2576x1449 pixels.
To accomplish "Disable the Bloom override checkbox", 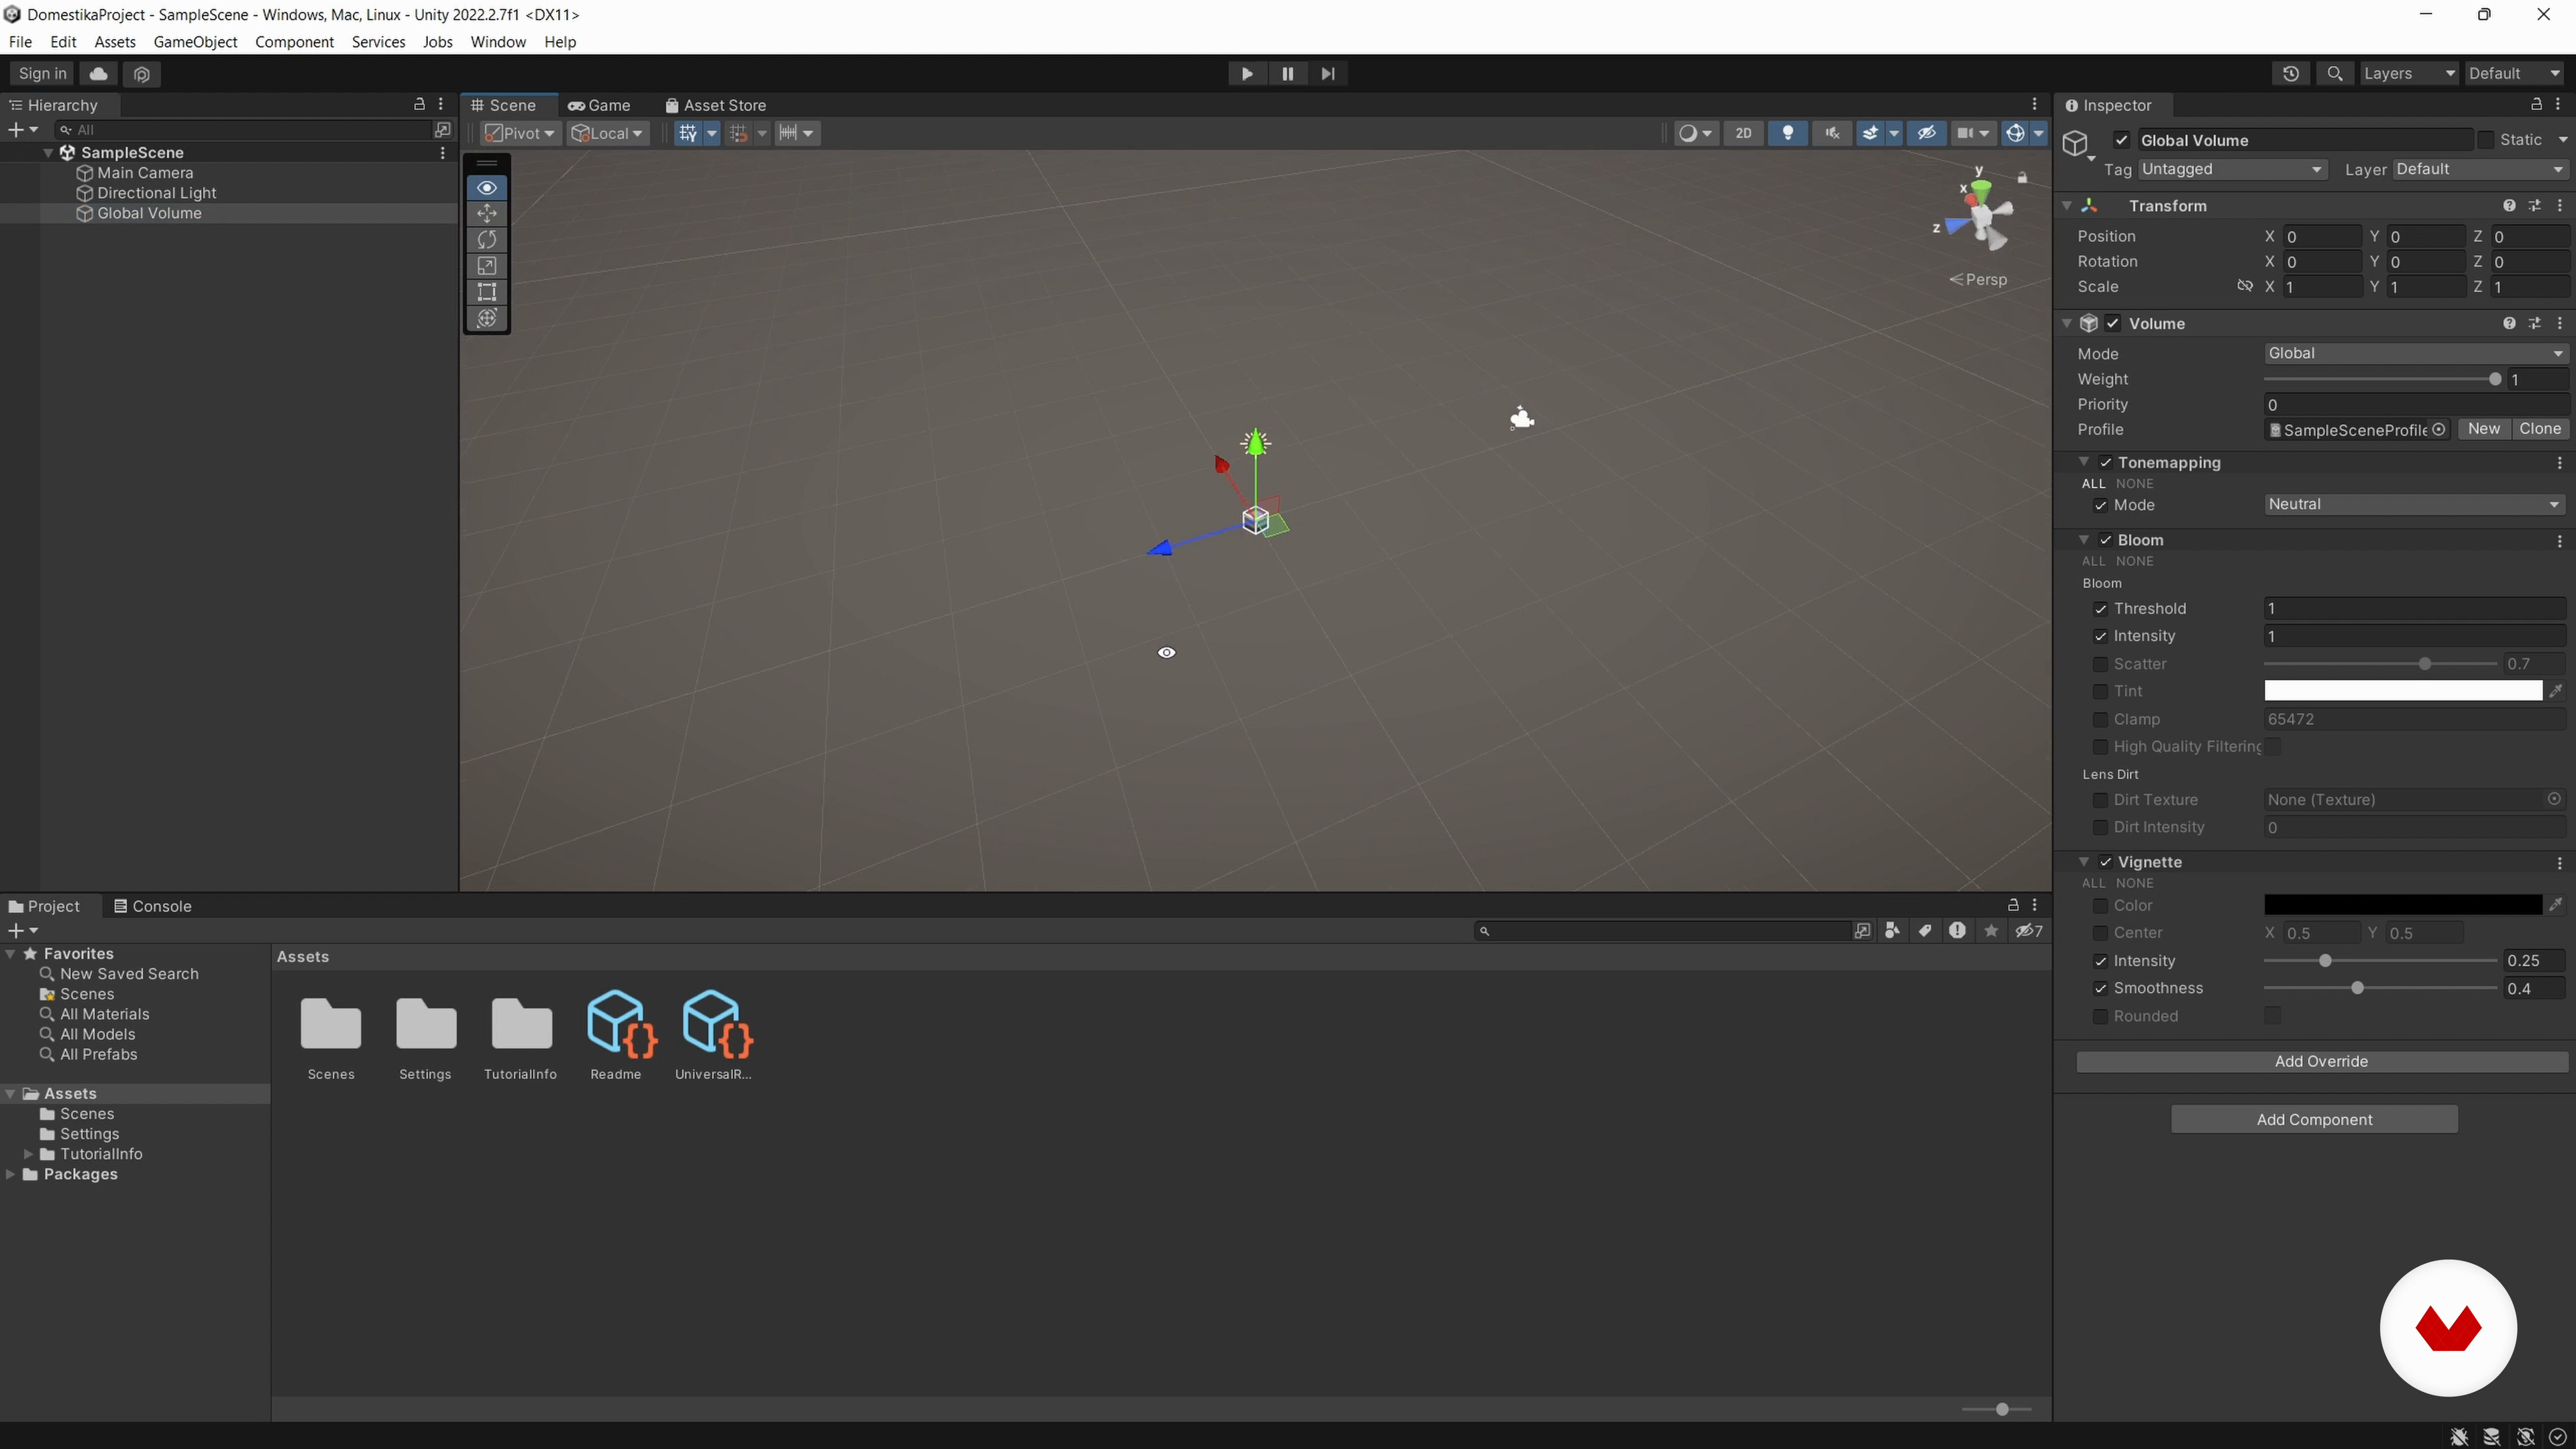I will pos(2106,540).
